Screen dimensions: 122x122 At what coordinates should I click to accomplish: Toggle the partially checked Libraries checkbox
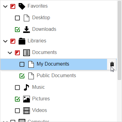coord(13,41)
